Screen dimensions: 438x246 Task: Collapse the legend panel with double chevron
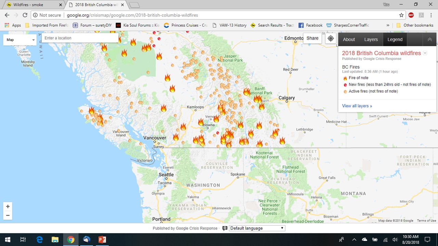tap(430, 39)
